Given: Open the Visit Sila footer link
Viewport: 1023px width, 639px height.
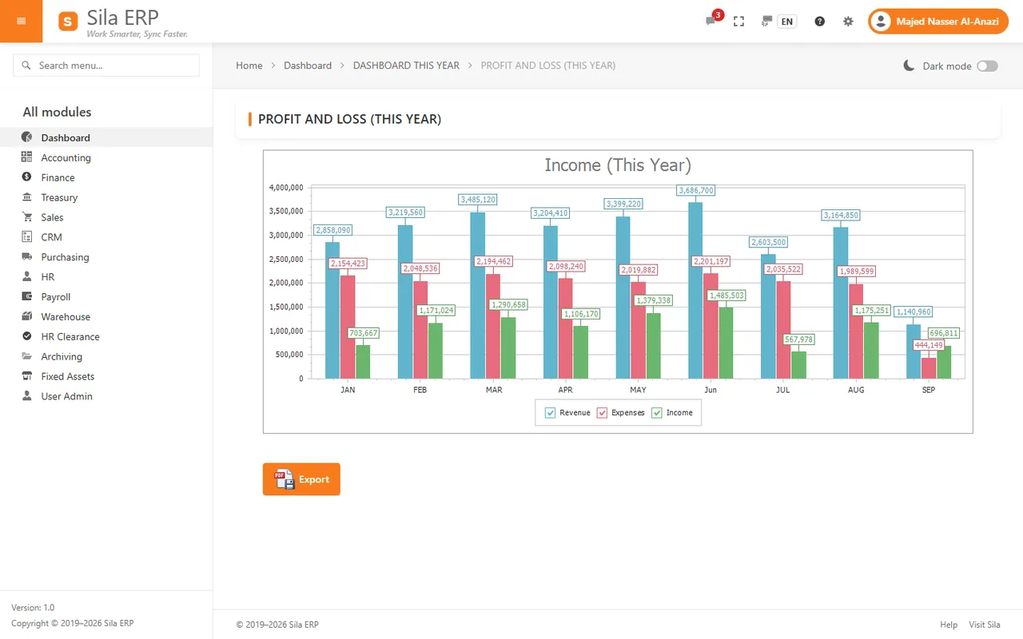Looking at the screenshot, I should click(985, 625).
